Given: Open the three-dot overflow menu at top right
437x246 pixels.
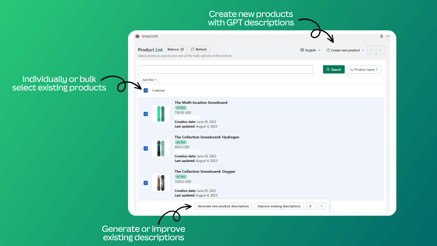Looking at the screenshot, I should point(388,36).
